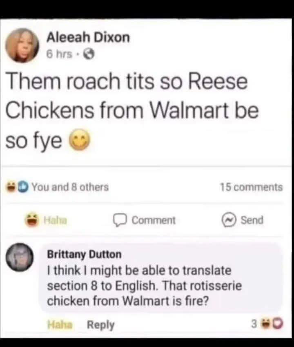
Task: Open Aleeah Dixon's profile picture
Action: click(22, 45)
